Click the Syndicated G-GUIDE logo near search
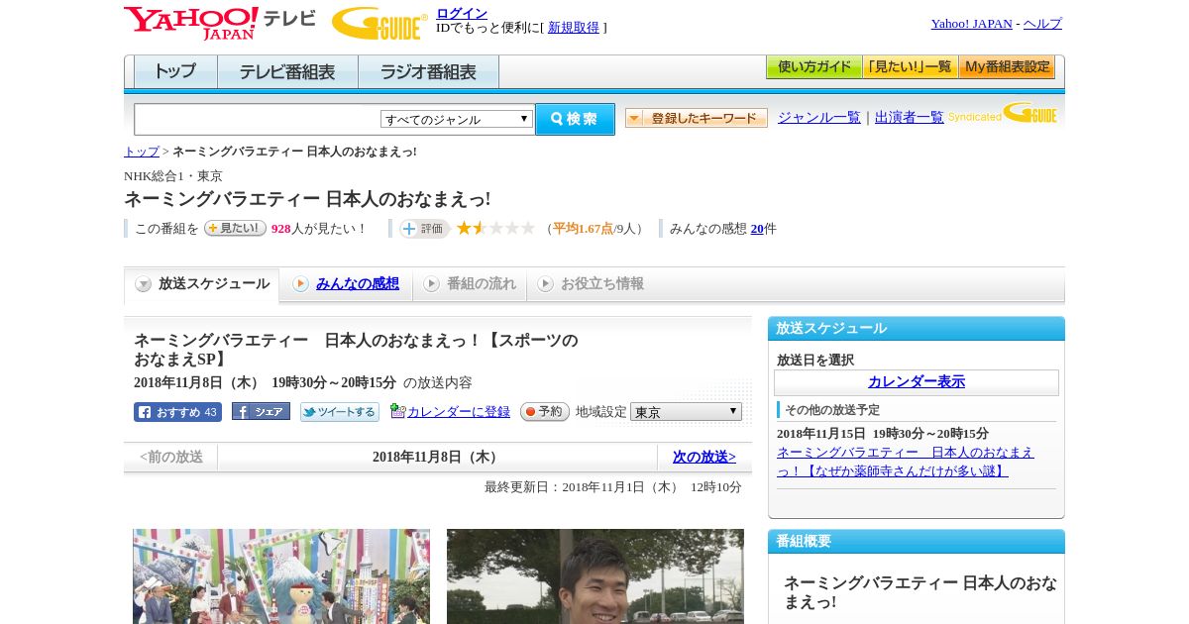 [1003, 114]
